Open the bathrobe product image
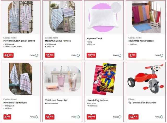Viewport: 167px width, 123px height. [x=21, y=17]
